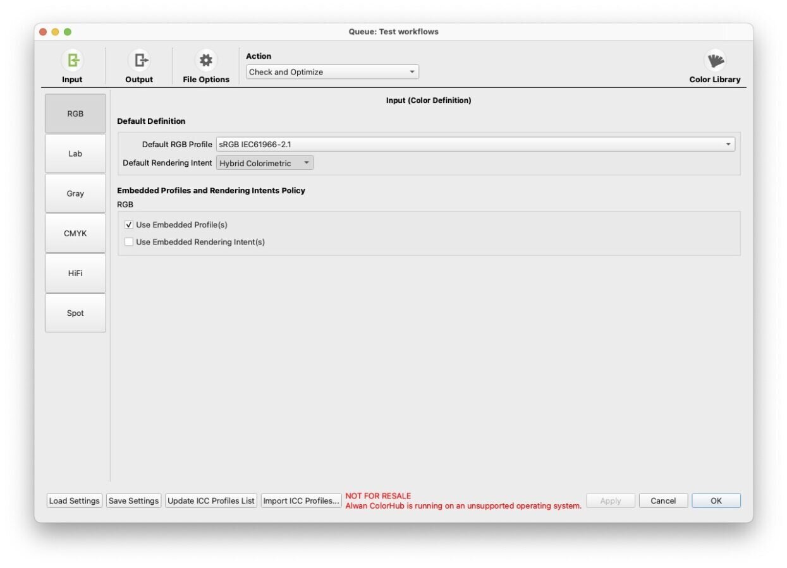Click the Input toolbar icon
The height and width of the screenshot is (568, 787).
[x=72, y=61]
